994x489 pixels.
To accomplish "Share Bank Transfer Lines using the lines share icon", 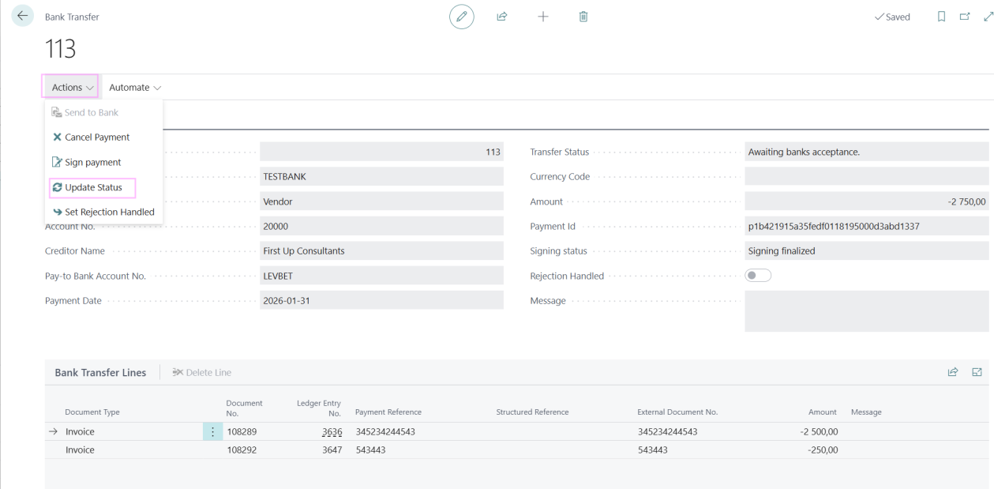I will [x=953, y=372].
